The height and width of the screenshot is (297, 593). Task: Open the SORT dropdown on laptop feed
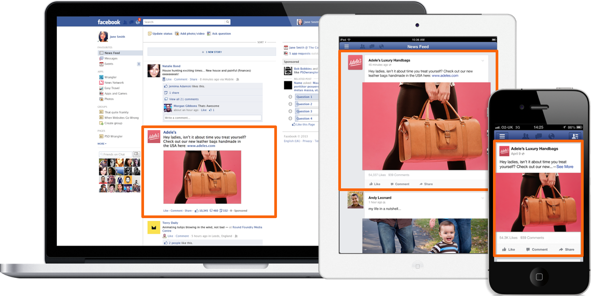click(262, 42)
